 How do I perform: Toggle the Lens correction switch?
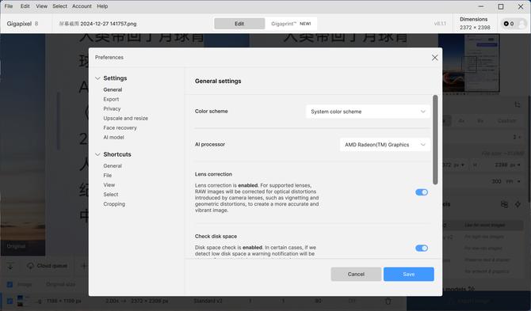(x=422, y=192)
